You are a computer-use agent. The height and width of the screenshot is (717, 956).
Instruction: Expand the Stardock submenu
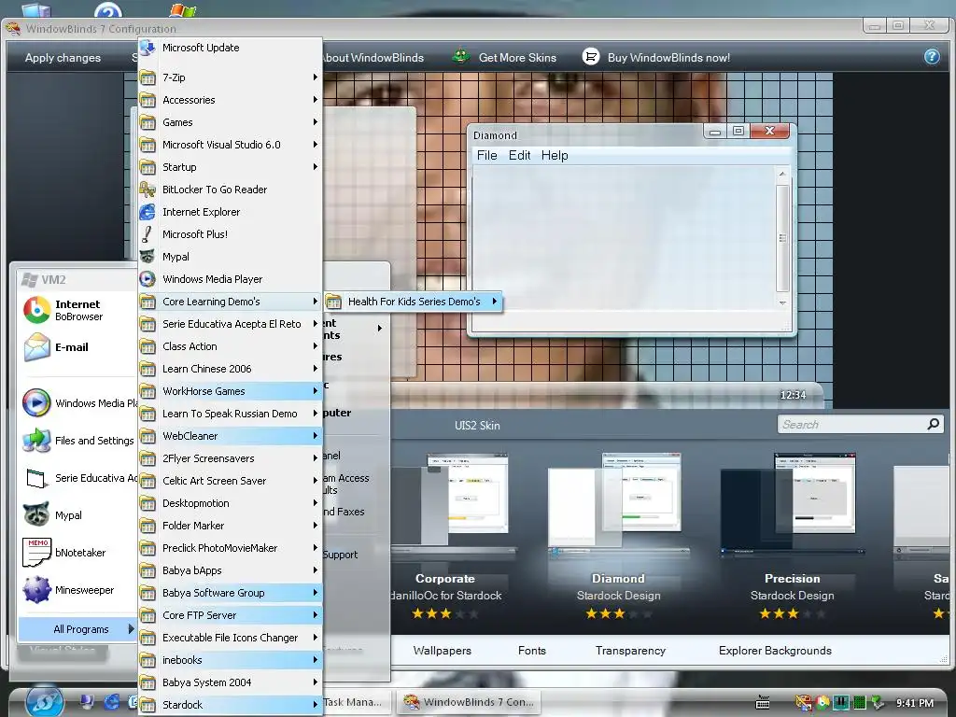[x=230, y=705]
